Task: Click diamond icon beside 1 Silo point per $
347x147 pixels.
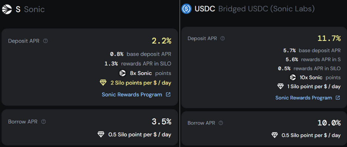Action: click(x=281, y=86)
